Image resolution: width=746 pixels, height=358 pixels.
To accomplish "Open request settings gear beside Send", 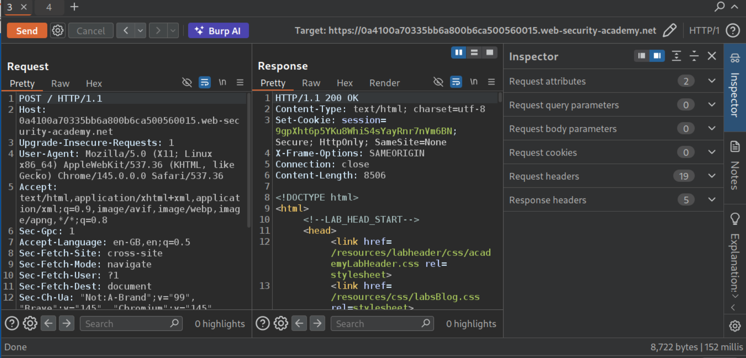I will click(x=58, y=30).
